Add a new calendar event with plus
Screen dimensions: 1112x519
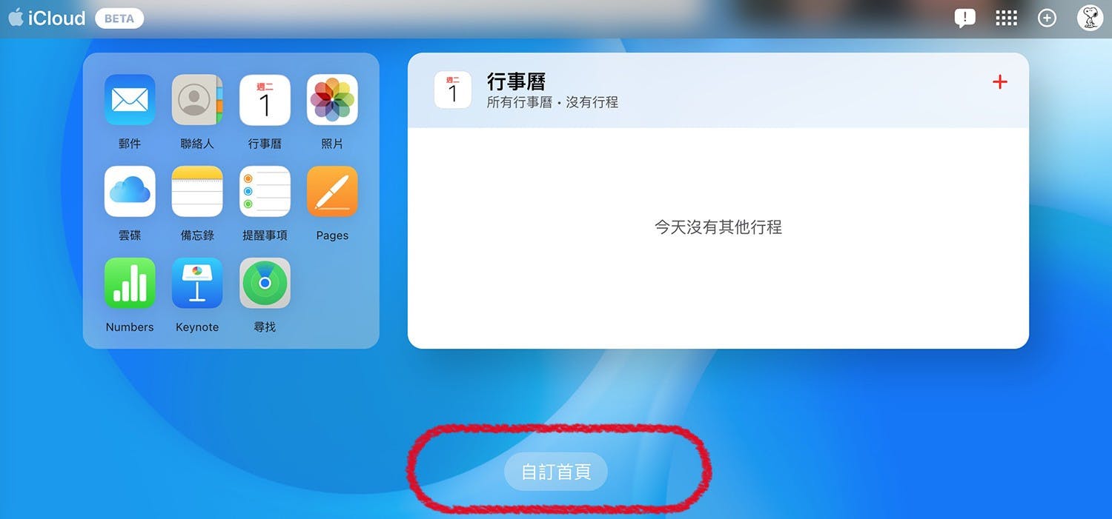pos(1000,81)
